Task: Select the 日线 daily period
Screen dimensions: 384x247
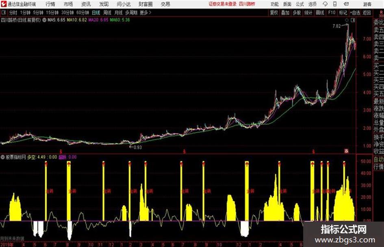Action: [x=96, y=13]
